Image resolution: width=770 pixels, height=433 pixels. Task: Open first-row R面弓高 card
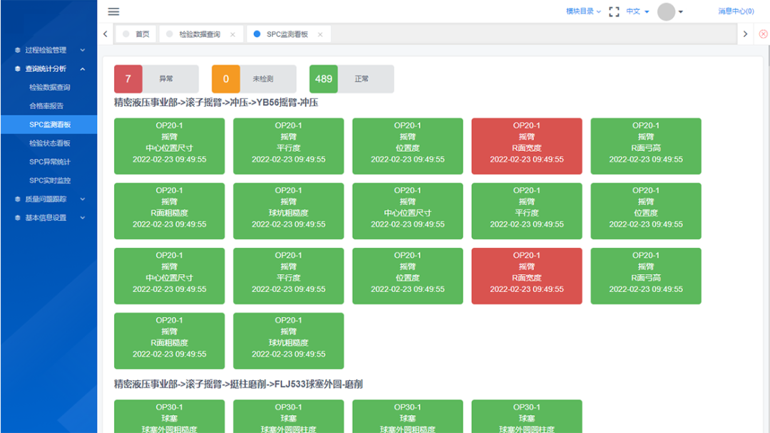pos(646,146)
